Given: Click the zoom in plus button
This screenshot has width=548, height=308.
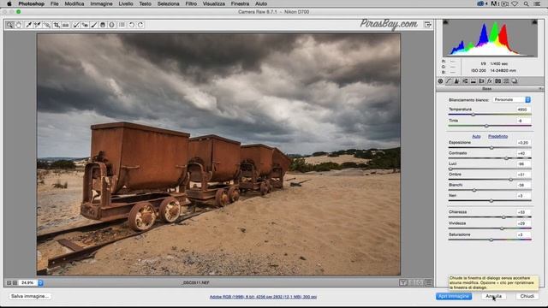Looking at the screenshot, I should coord(15,282).
